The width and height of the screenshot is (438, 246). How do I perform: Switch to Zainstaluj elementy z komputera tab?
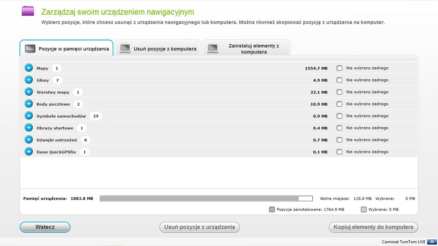tap(246, 48)
